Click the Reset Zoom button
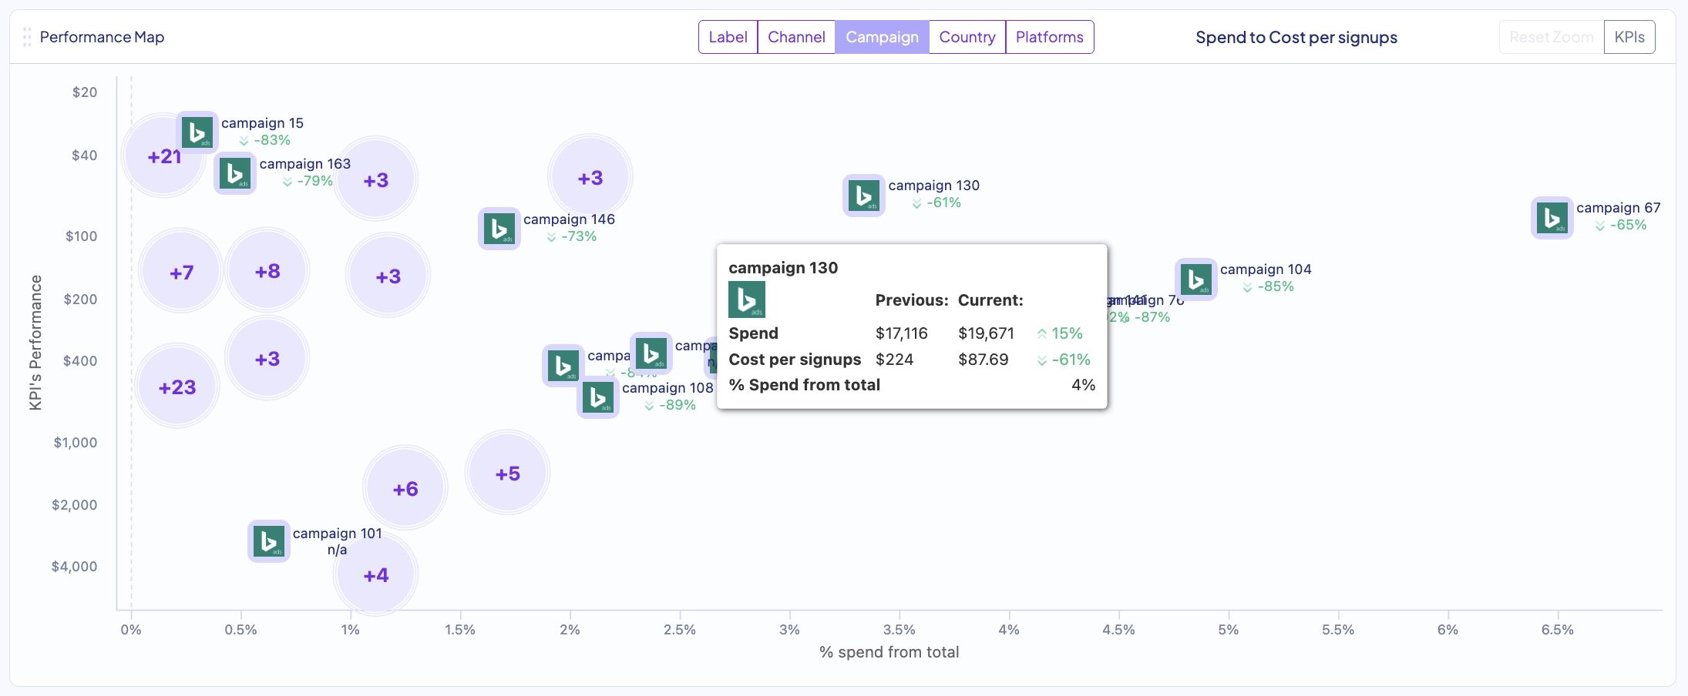The height and width of the screenshot is (696, 1688). [x=1551, y=37]
